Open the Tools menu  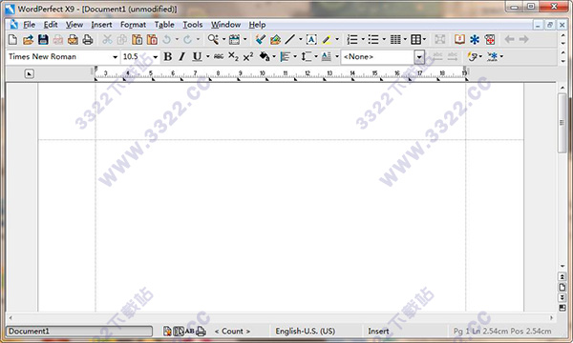coord(193,25)
